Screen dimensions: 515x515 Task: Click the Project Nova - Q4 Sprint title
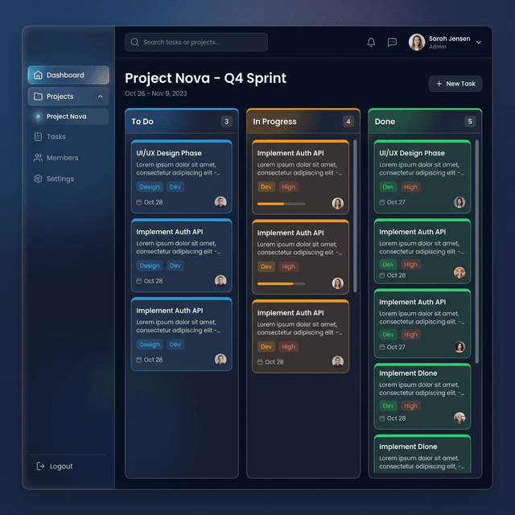[206, 78]
